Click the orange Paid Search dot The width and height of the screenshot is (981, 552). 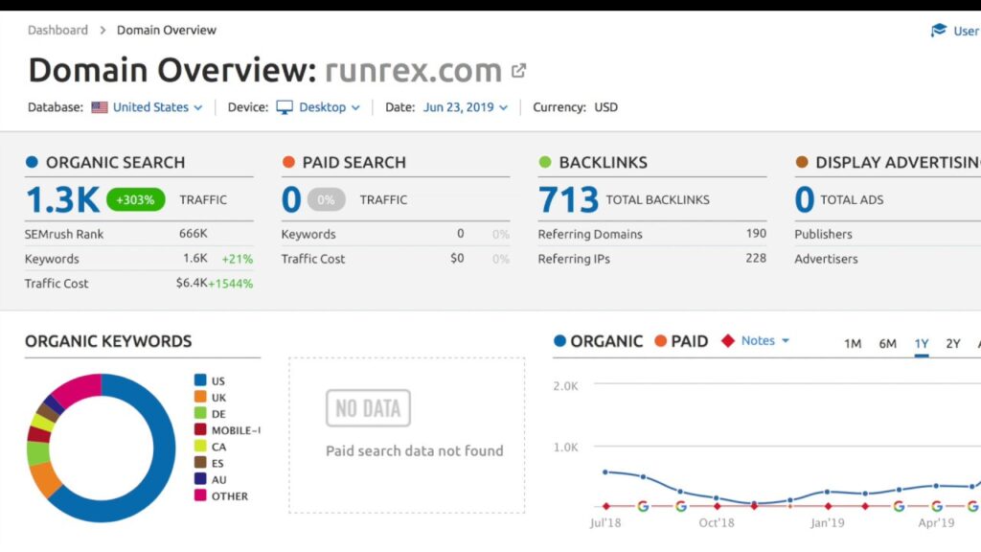pos(288,162)
